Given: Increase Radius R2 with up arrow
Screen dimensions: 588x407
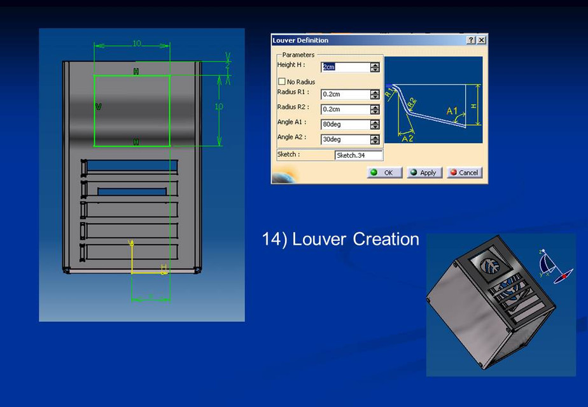Looking at the screenshot, I should click(x=375, y=107).
